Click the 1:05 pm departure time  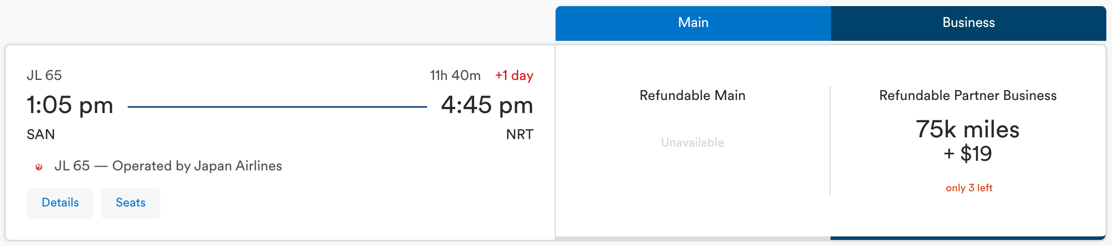tap(70, 105)
